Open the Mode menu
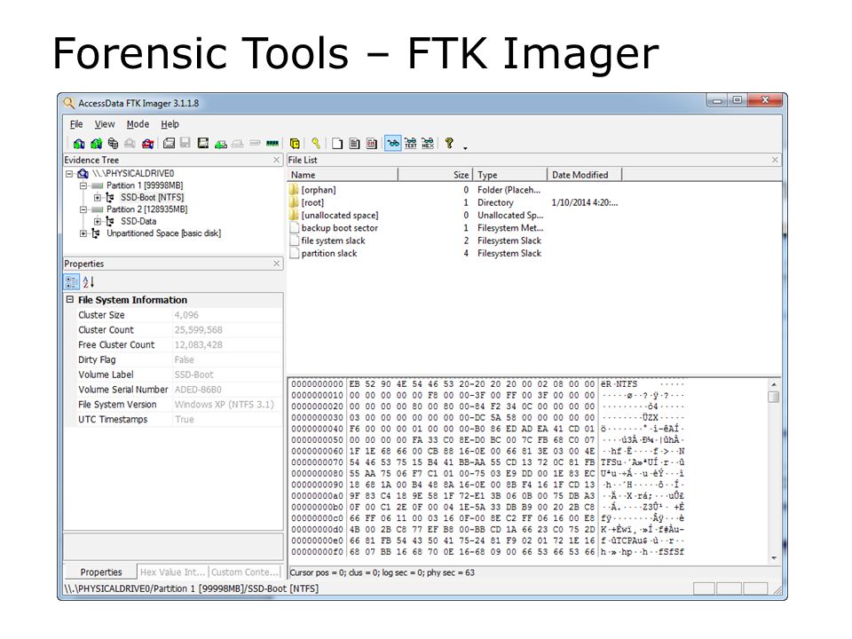Screen dimensions: 852x639 [x=138, y=124]
